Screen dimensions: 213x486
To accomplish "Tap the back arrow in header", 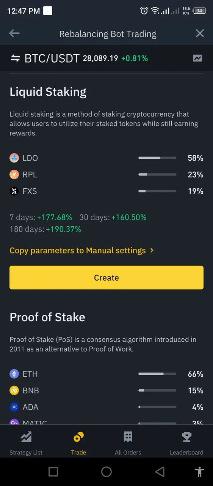I will click(14, 33).
